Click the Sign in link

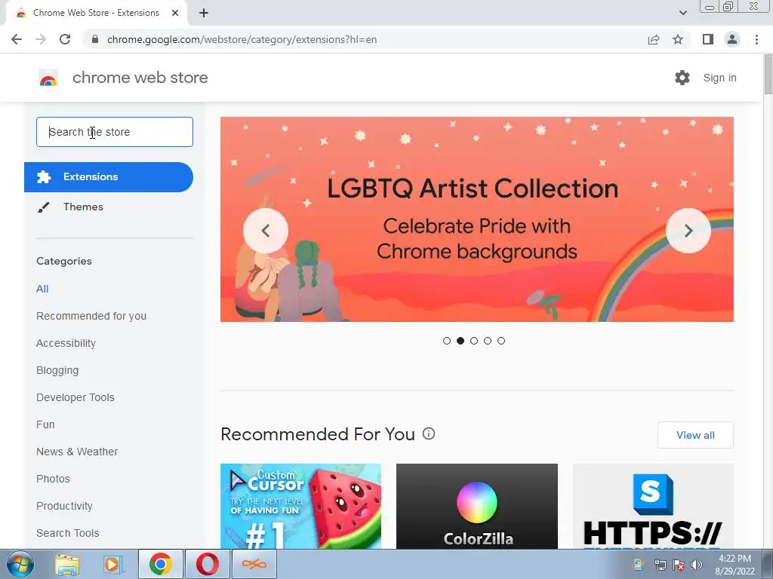click(x=719, y=78)
